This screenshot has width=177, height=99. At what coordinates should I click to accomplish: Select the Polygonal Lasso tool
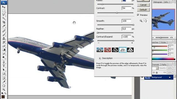(4, 15)
